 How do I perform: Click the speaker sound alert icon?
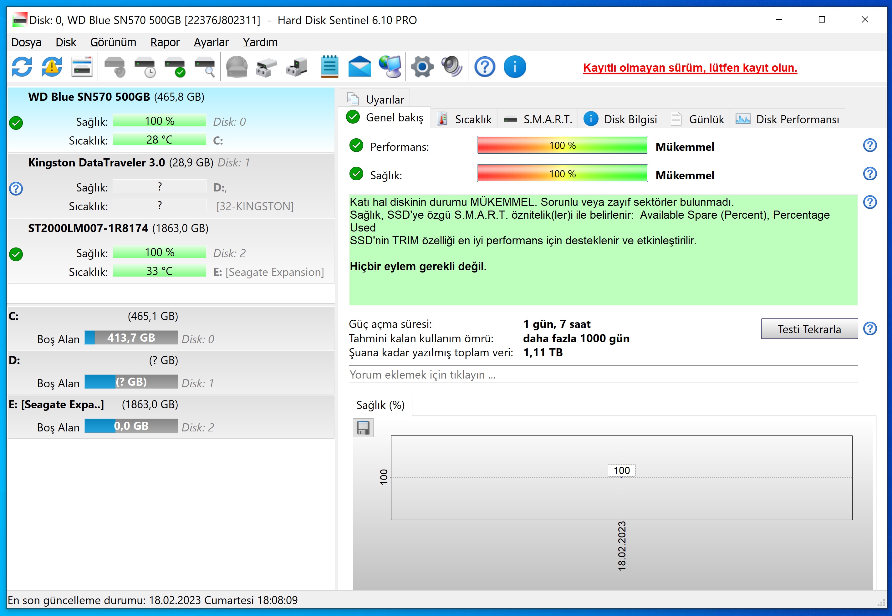(x=452, y=67)
